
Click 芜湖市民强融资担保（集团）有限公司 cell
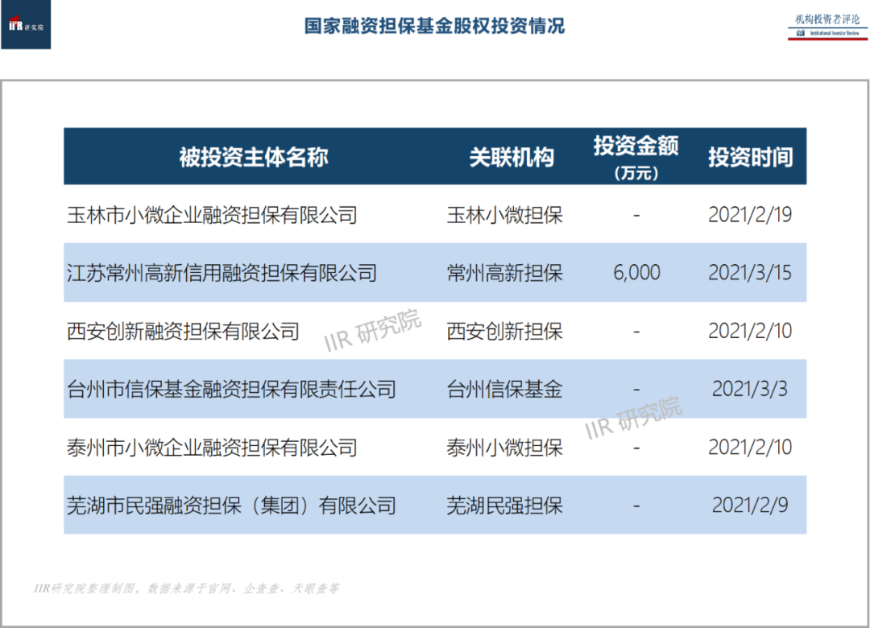(x=231, y=506)
